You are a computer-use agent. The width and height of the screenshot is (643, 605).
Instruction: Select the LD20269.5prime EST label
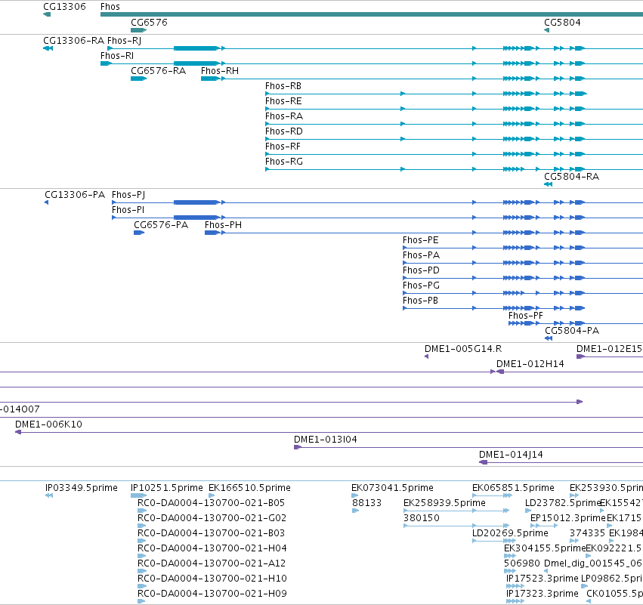tap(510, 533)
